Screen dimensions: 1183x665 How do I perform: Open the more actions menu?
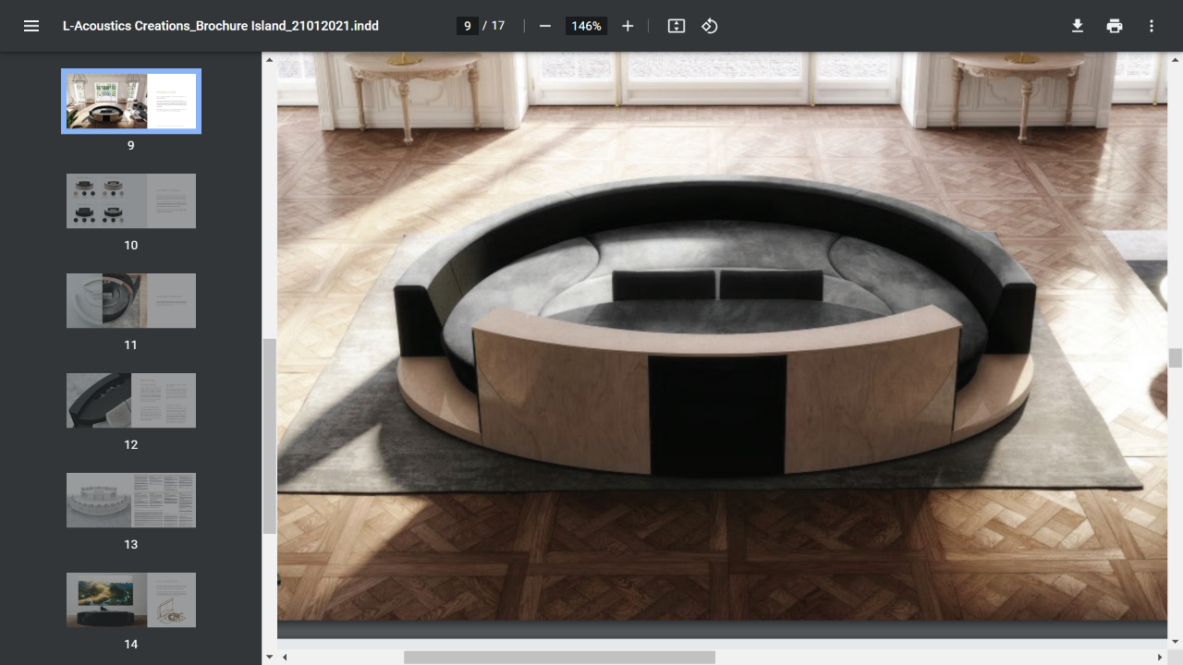(x=1152, y=26)
